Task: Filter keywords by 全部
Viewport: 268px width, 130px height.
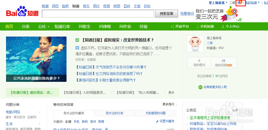Action: pyautogui.click(x=68, y=122)
